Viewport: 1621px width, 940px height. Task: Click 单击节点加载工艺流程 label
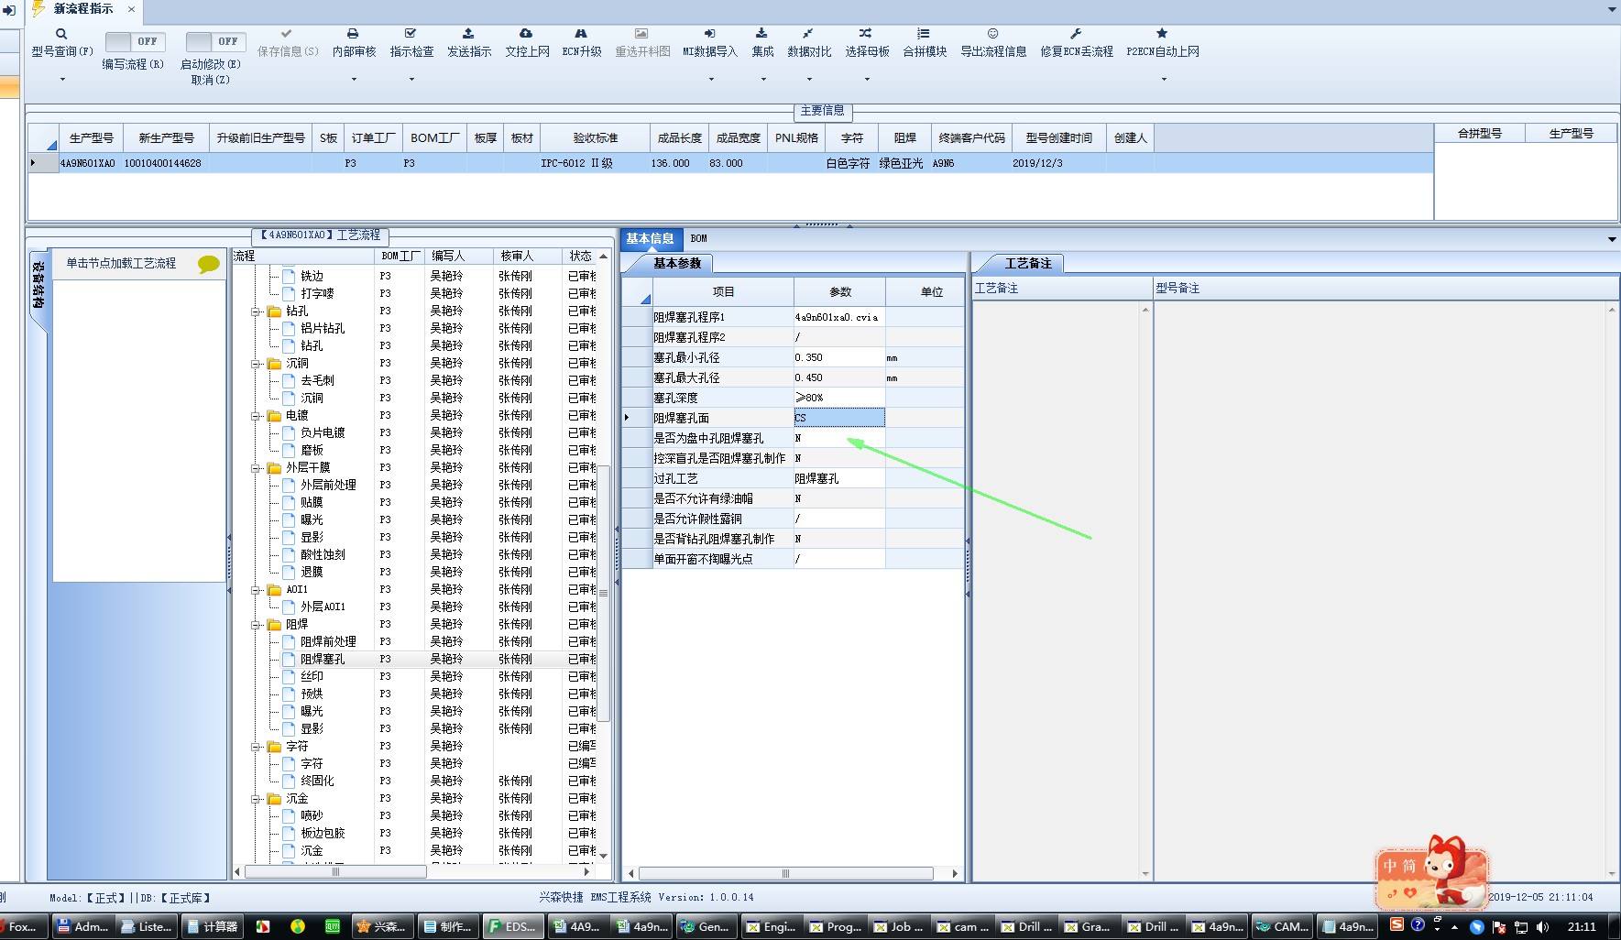click(x=120, y=264)
